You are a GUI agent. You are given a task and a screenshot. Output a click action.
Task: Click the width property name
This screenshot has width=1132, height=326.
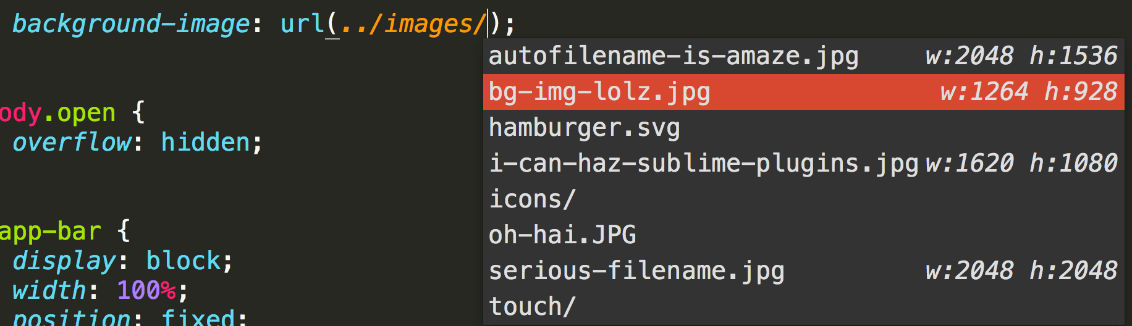pyautogui.click(x=49, y=291)
